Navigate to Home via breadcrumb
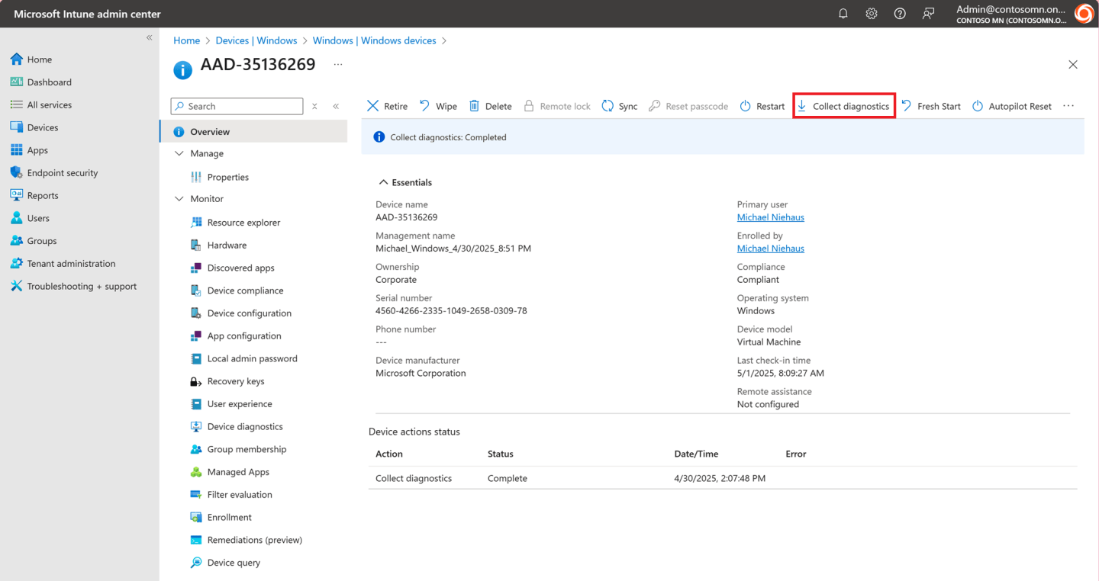Screen dimensions: 1099x581 tap(186, 40)
